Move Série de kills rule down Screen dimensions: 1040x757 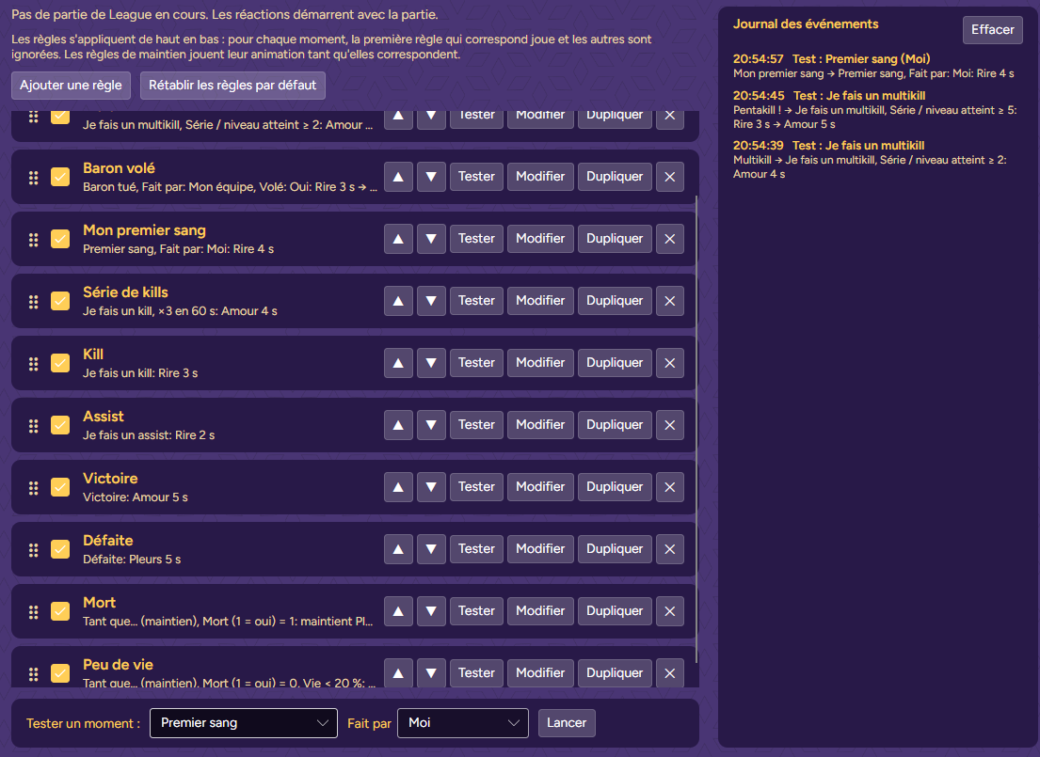click(x=431, y=301)
